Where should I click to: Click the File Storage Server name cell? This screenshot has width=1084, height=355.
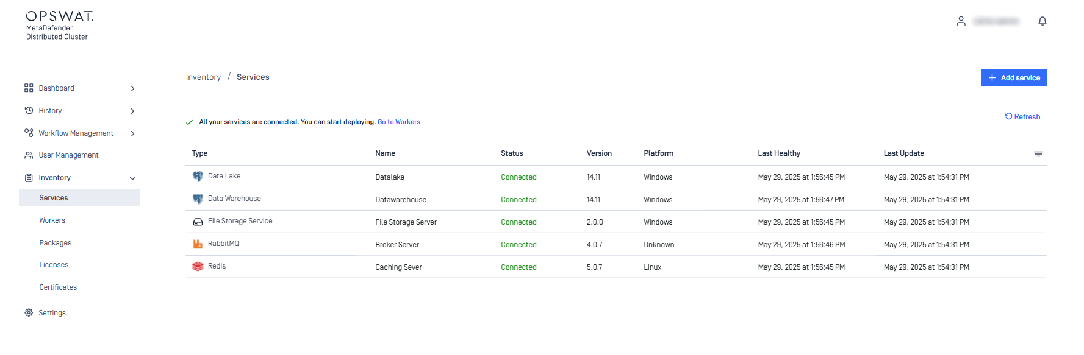[406, 222]
